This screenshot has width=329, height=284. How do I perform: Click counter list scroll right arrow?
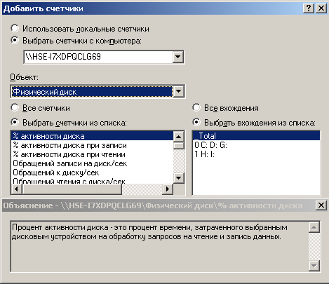point(168,189)
